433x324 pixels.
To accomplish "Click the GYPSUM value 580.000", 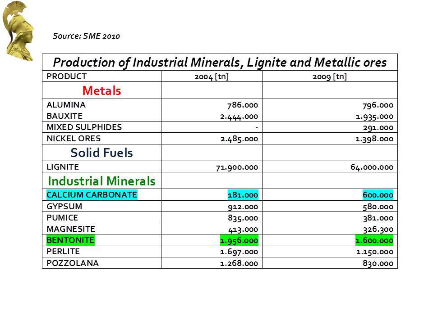I will [378, 207].
